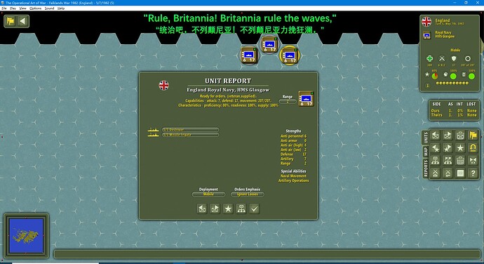The height and width of the screenshot is (264, 484).
Task: Click the question mark help icon
Action: [473, 173]
